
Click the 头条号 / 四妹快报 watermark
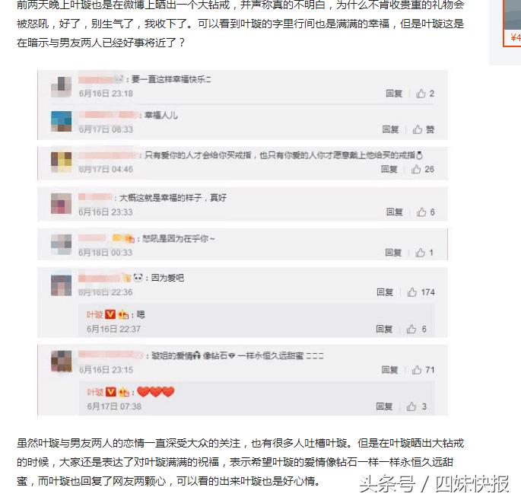(434, 484)
